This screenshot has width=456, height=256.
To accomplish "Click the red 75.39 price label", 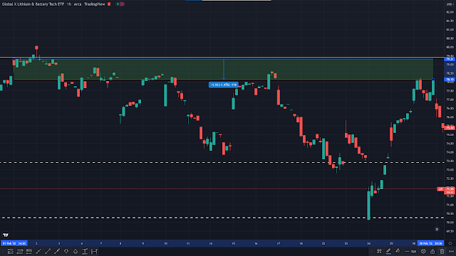I will (x=450, y=128).
